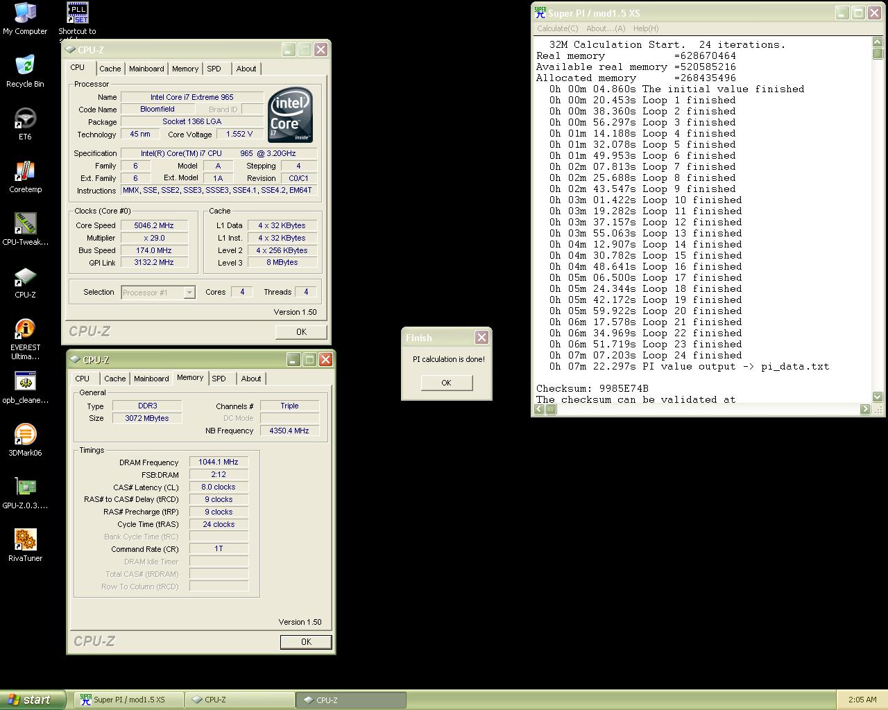Open Calculate menu in Super PI

557,28
